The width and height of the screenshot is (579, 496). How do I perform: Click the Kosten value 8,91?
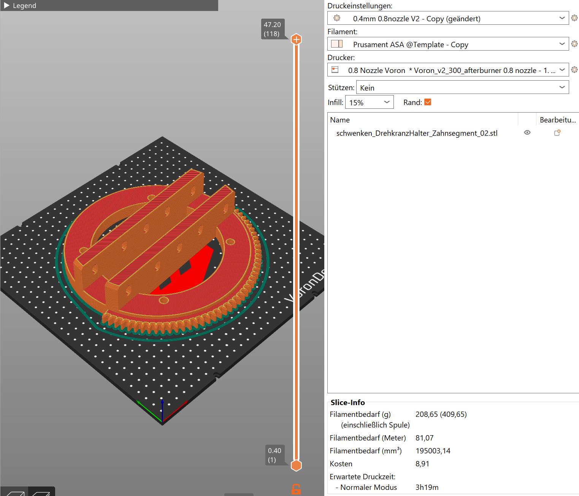[x=422, y=464]
